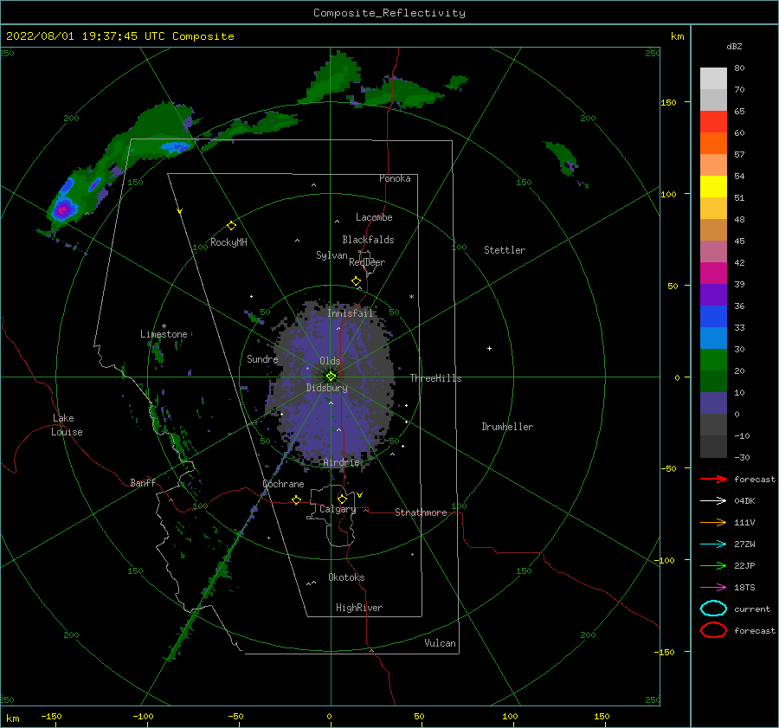Click the Sylvan label

(332, 255)
